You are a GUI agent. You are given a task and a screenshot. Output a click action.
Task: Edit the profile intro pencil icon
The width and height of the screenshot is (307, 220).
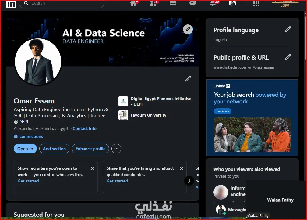(188, 79)
